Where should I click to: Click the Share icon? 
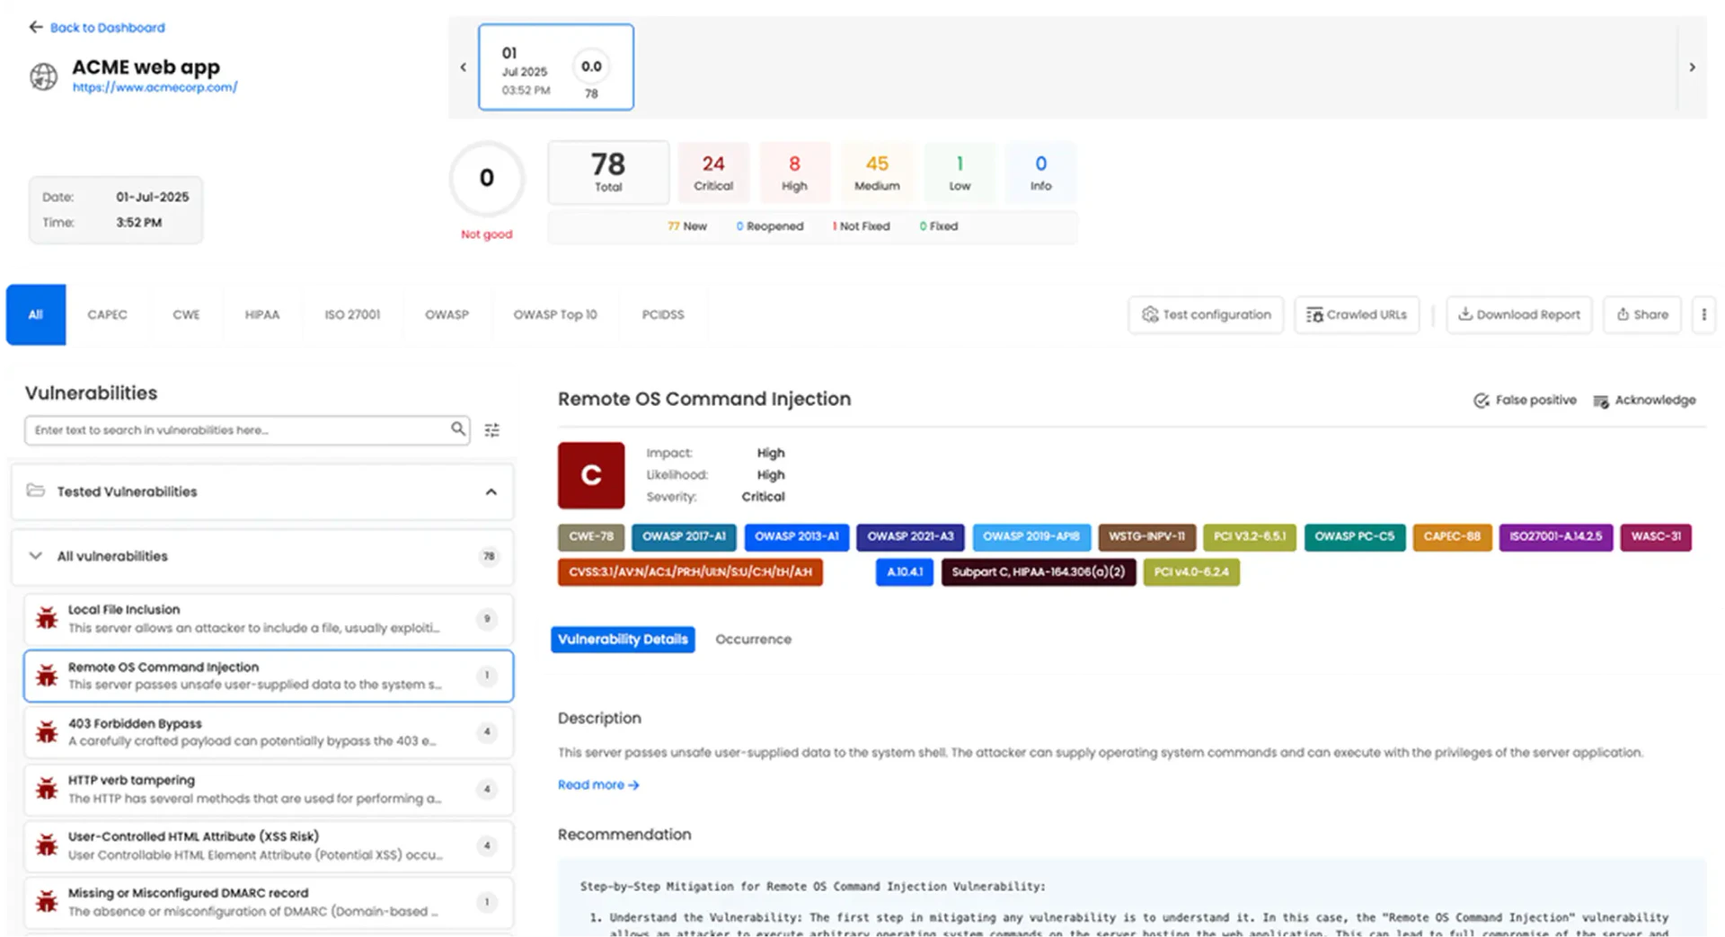pos(1623,314)
